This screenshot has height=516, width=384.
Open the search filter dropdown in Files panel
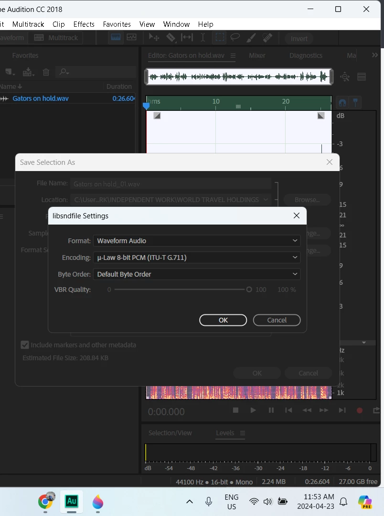pos(64,72)
